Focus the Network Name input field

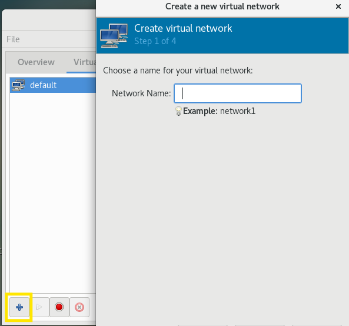click(238, 93)
